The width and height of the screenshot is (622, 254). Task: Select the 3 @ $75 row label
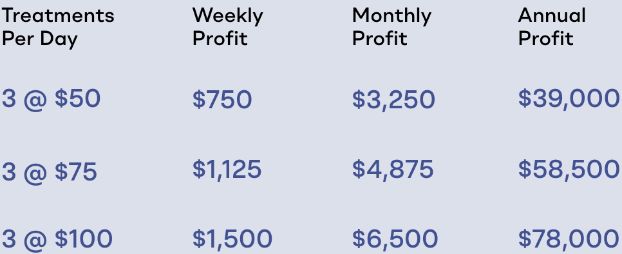(x=50, y=171)
